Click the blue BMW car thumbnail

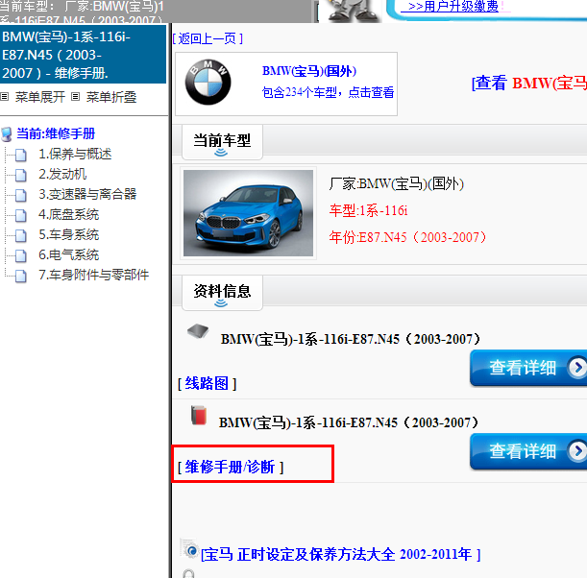(248, 213)
